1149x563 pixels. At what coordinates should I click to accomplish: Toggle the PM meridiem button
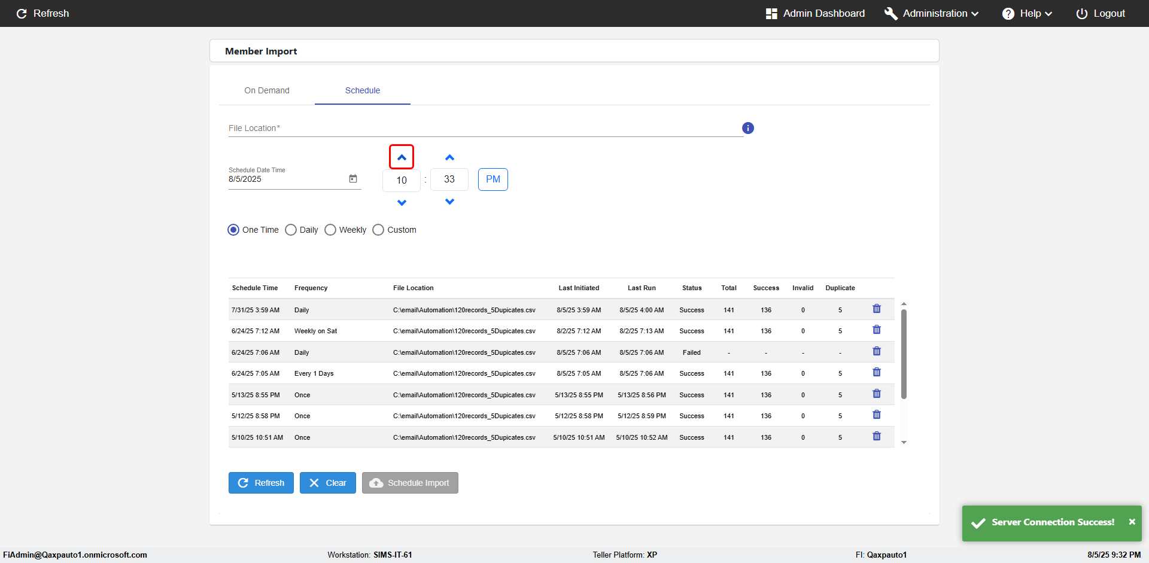pos(493,179)
